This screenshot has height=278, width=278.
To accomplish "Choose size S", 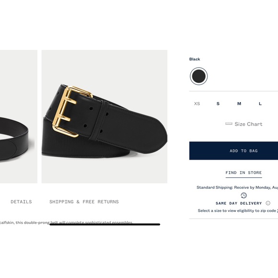I will pos(218,104).
